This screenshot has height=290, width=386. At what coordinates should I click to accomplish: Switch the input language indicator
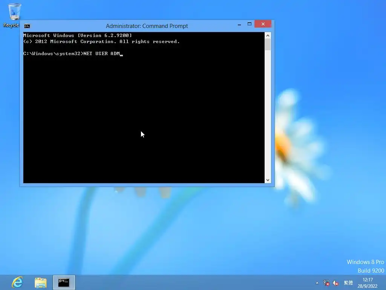348,283
